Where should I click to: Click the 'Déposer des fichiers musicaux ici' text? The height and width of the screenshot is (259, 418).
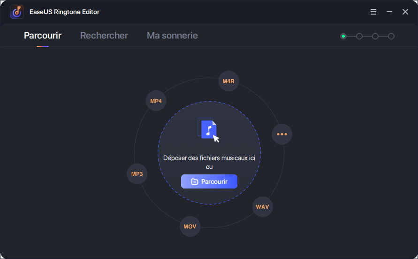(209, 158)
